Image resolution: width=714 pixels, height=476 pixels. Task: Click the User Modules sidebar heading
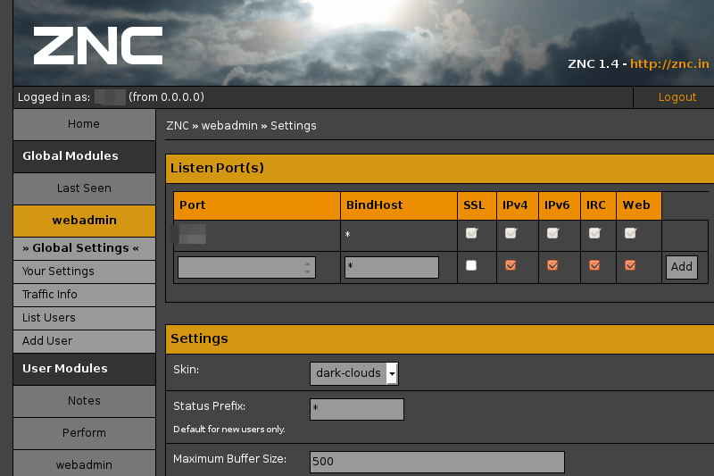click(64, 369)
